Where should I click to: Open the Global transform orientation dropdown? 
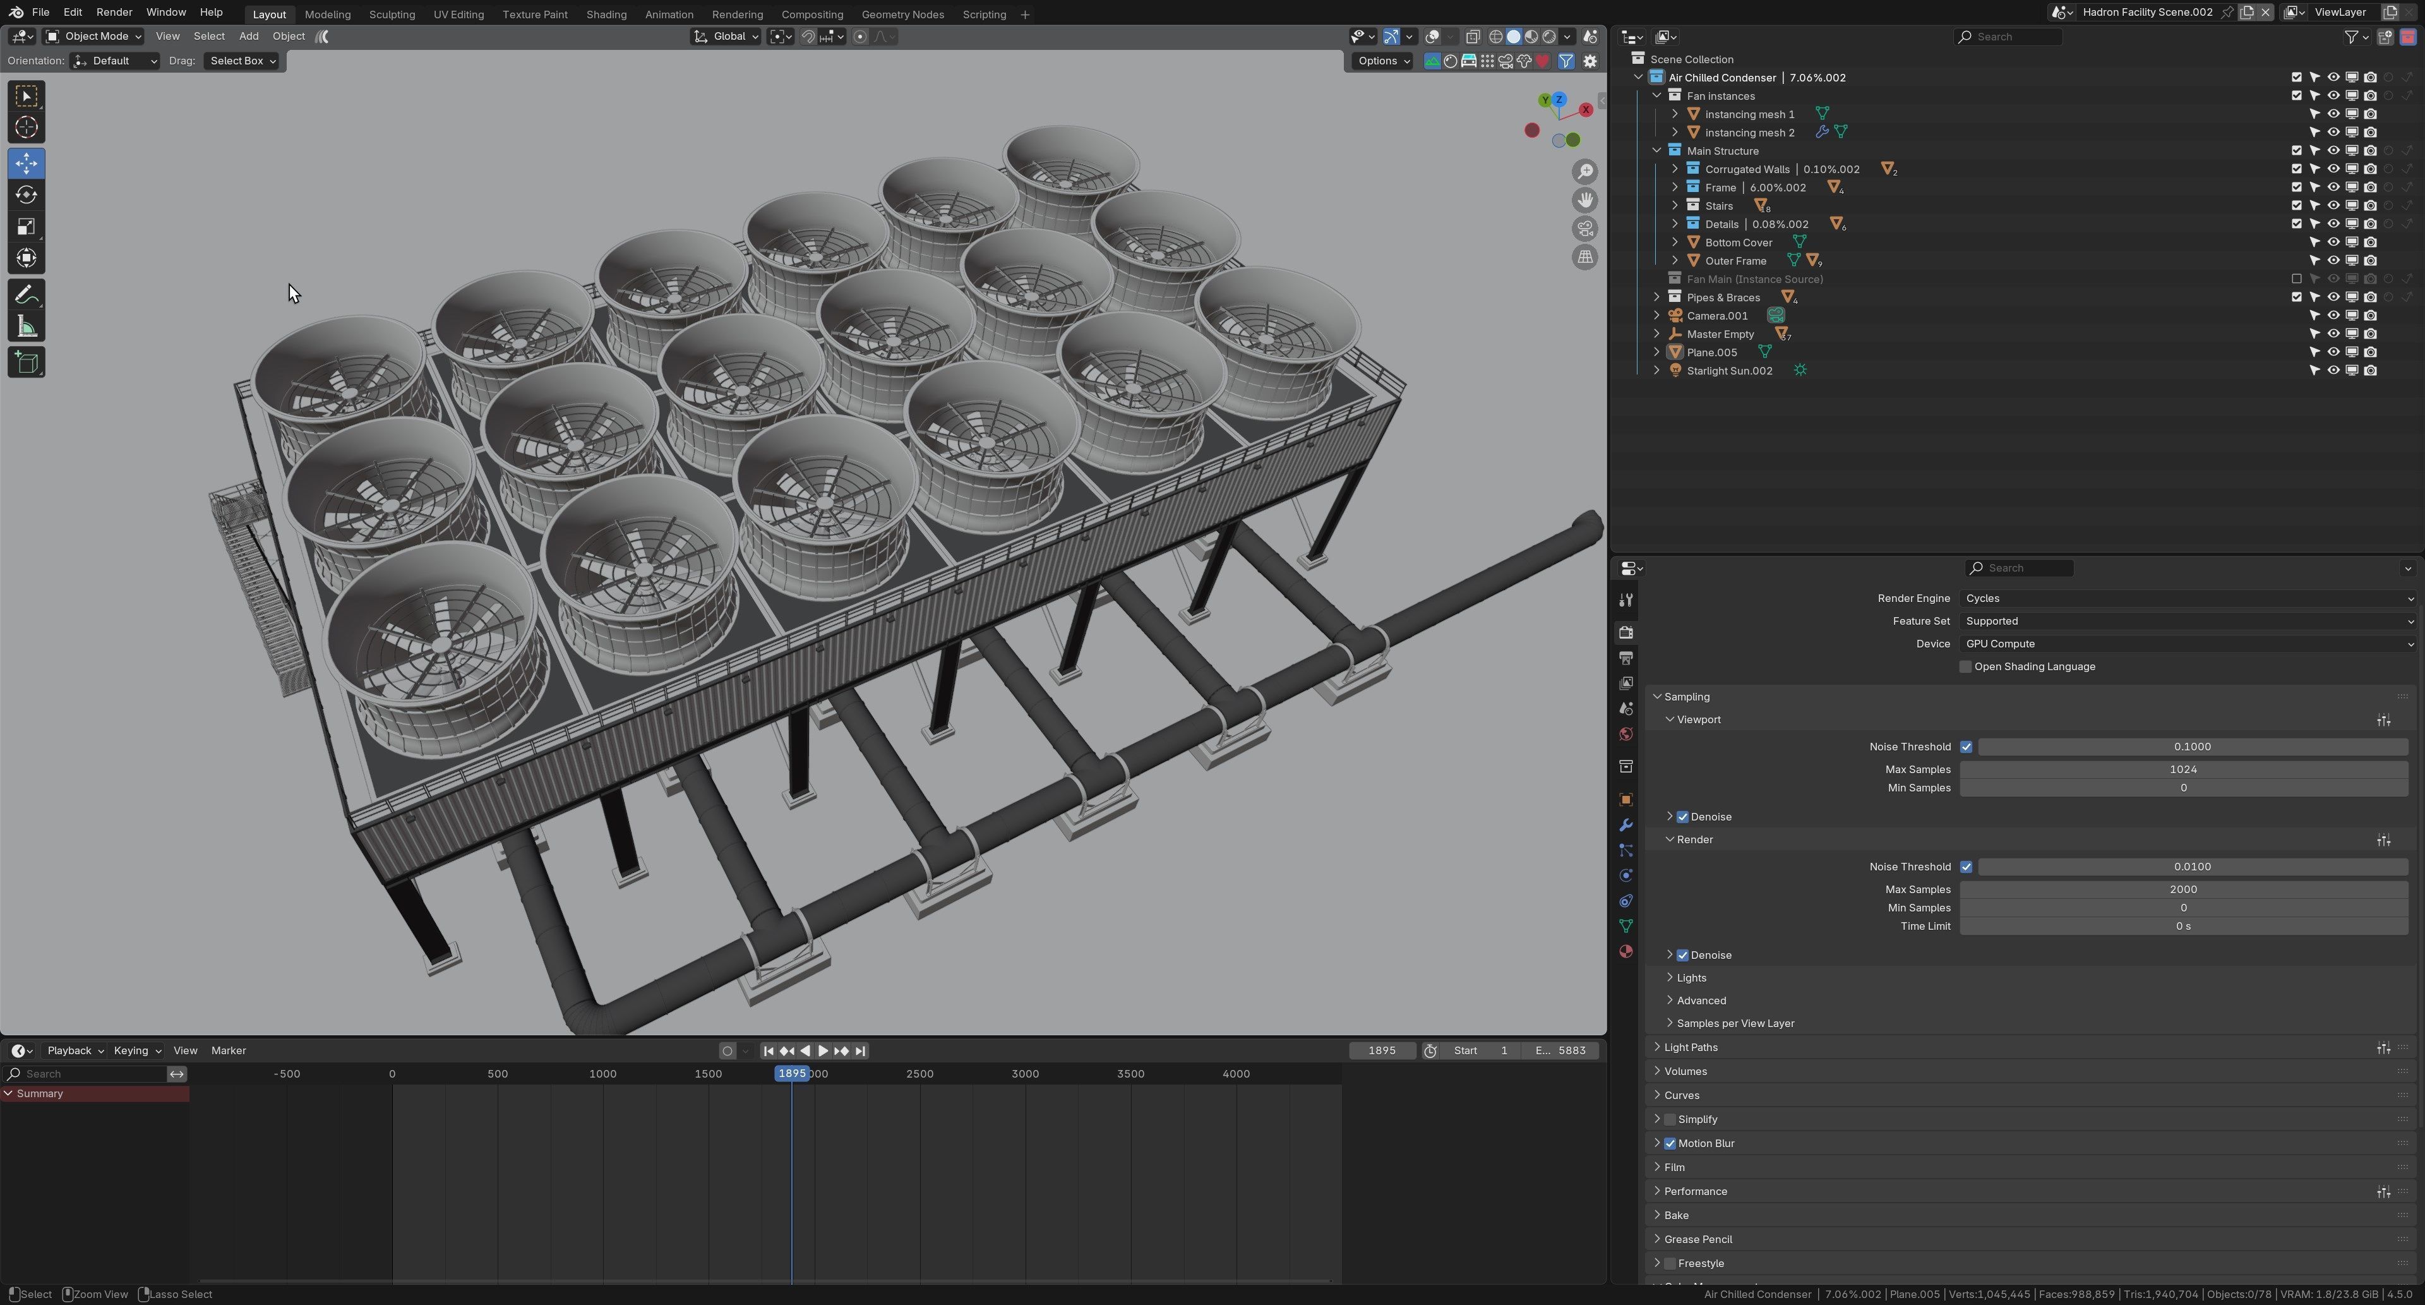coord(726,37)
